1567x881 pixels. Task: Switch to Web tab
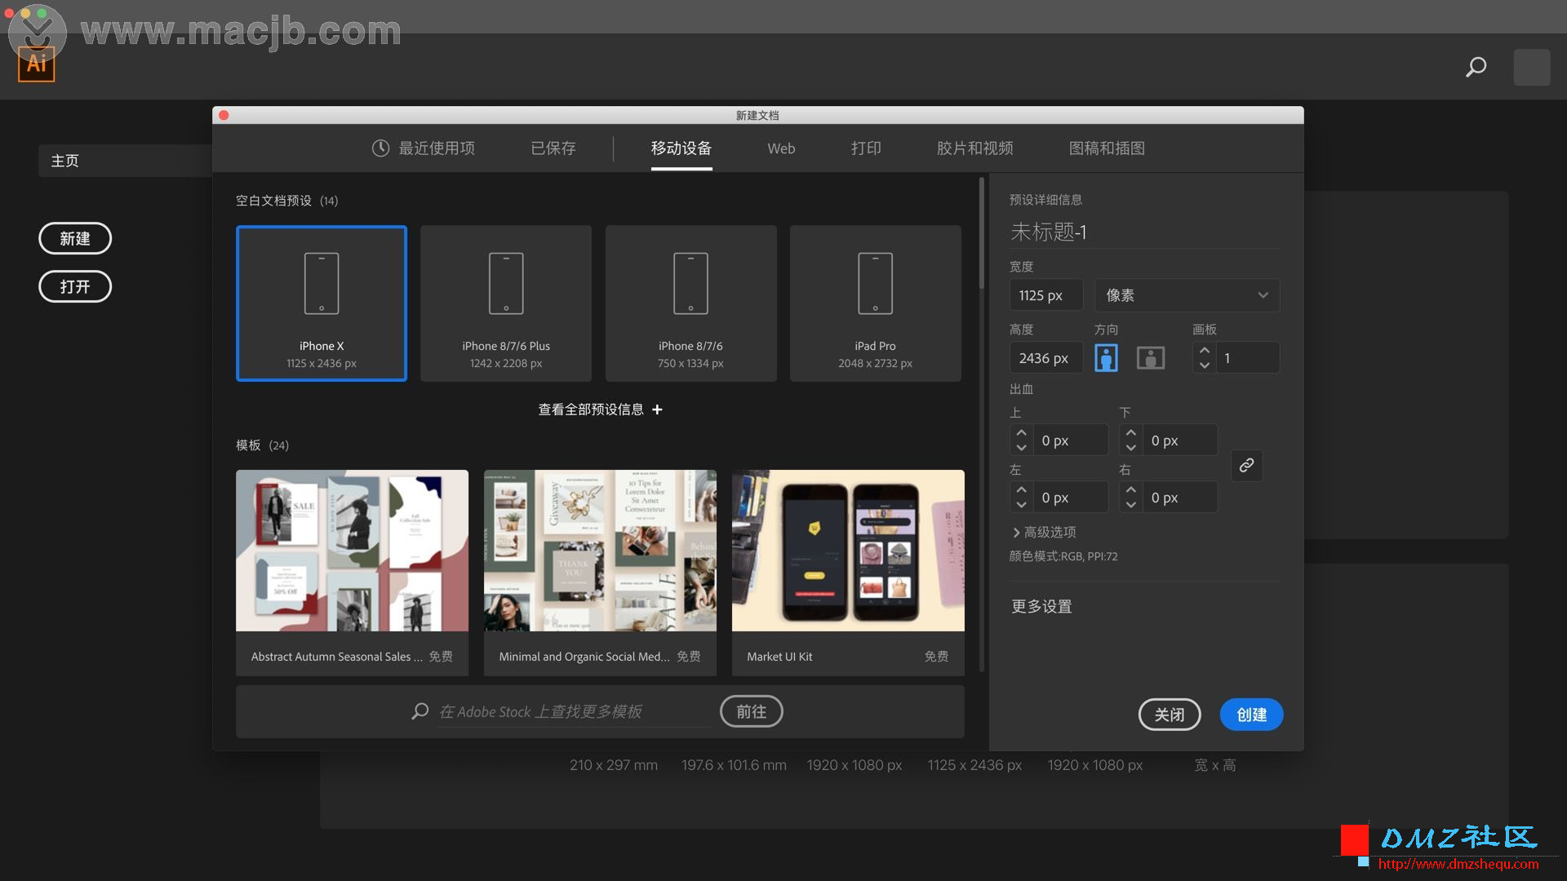tap(781, 148)
